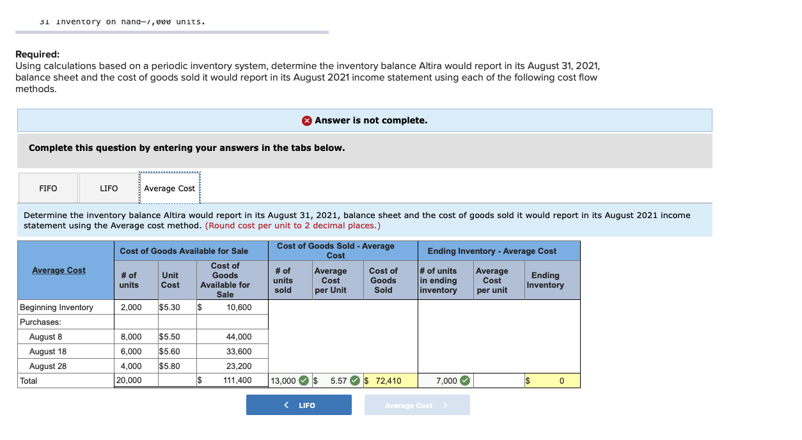Click the LIFO navigation button
The image size is (802, 440).
click(299, 405)
